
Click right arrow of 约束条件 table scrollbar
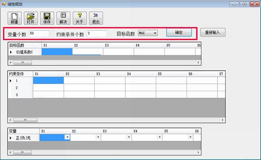coord(223,120)
